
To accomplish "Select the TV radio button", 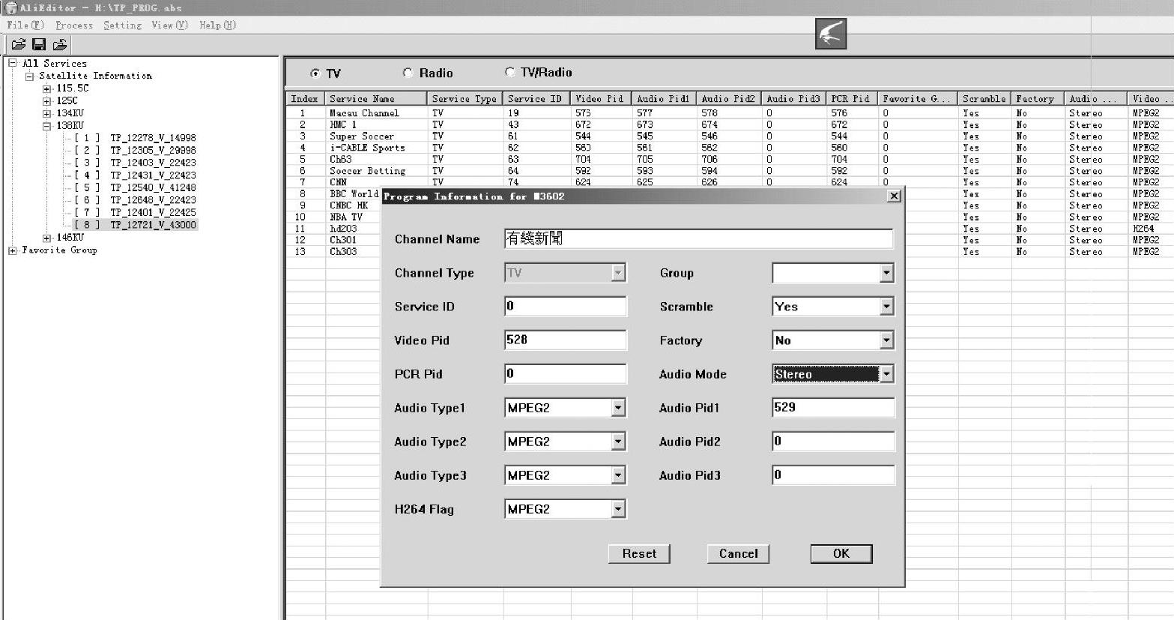I will click(315, 73).
